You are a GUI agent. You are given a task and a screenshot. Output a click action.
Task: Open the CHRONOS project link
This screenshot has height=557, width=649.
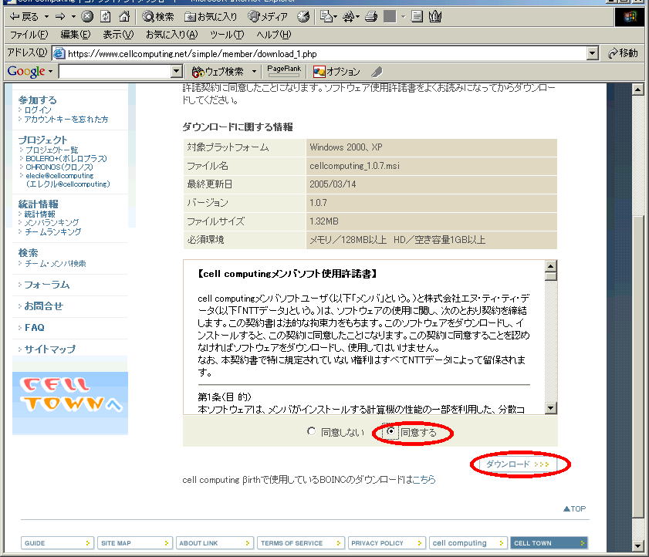[x=59, y=167]
